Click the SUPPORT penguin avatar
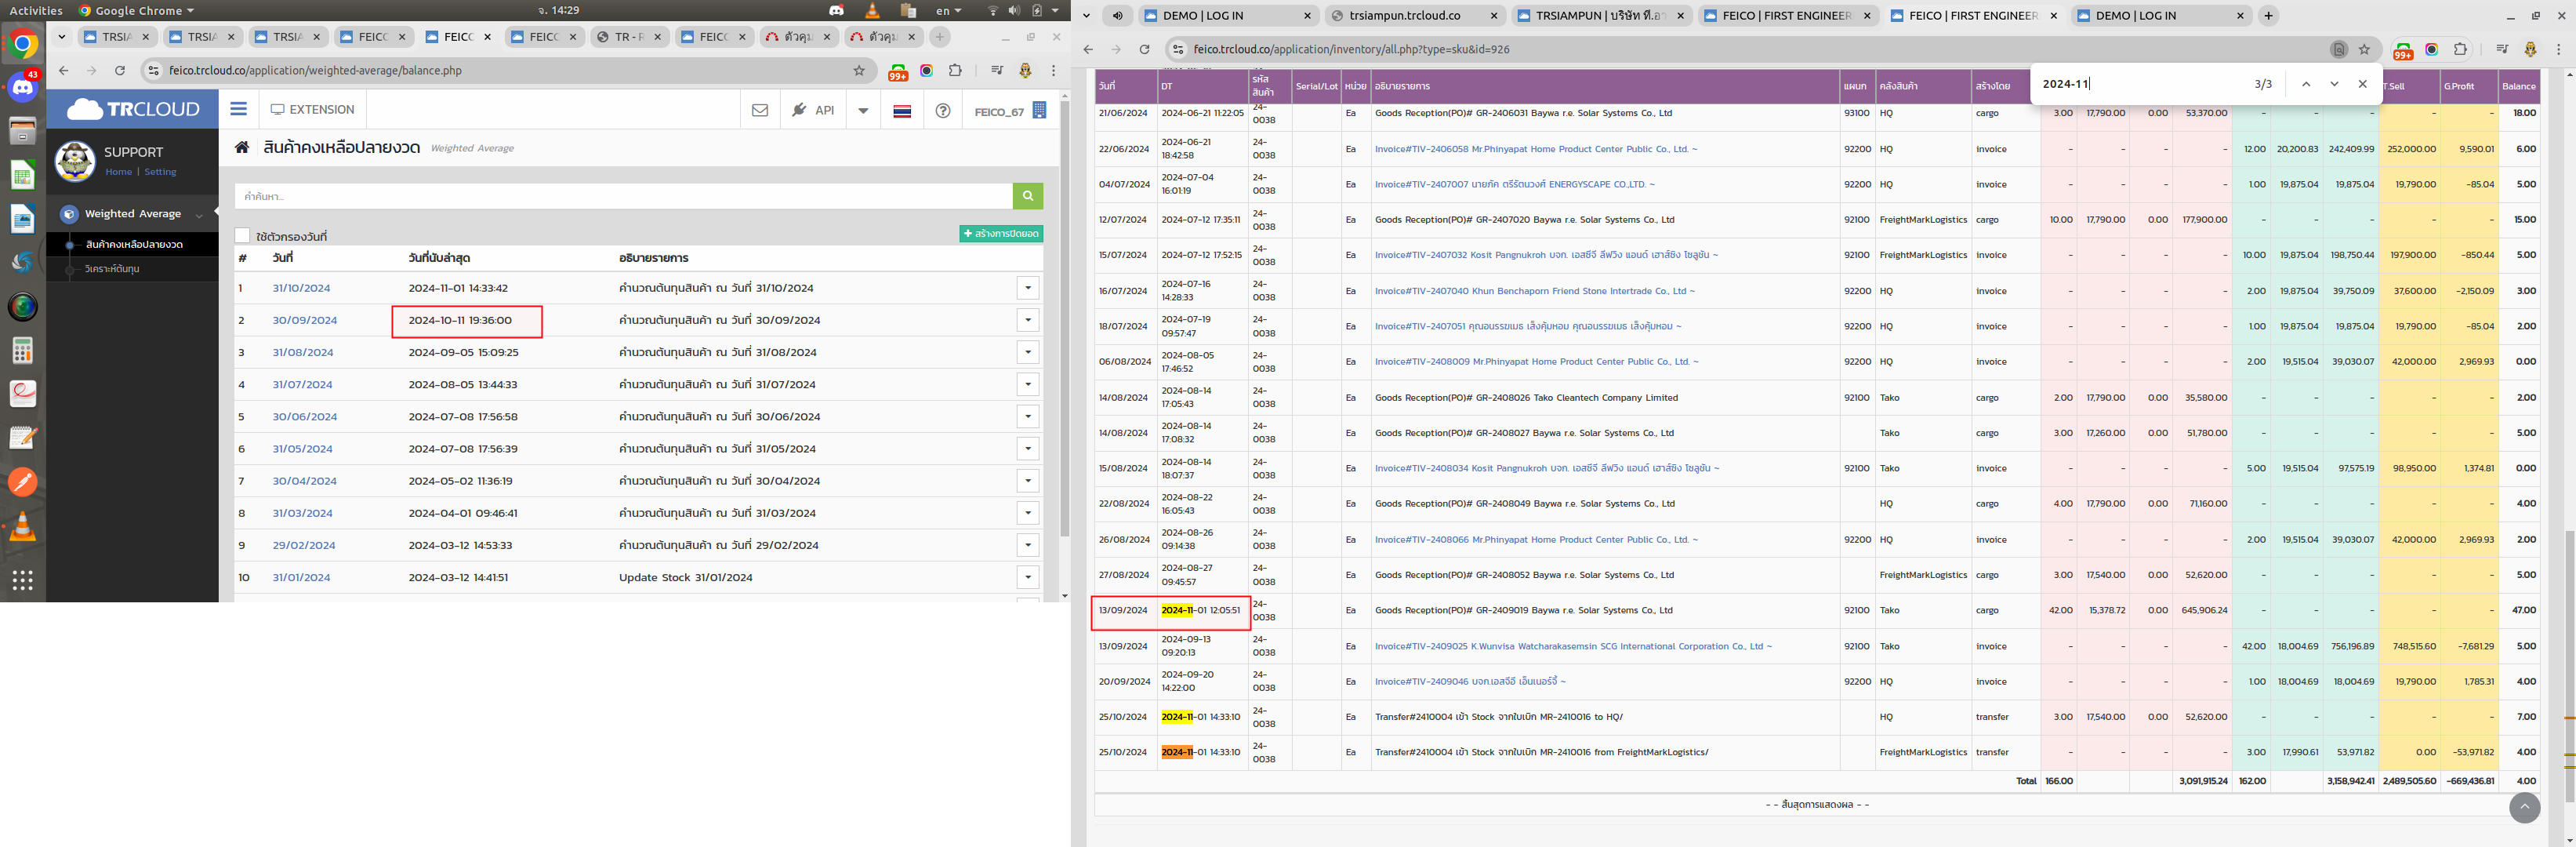The width and height of the screenshot is (2576, 847). tap(75, 161)
